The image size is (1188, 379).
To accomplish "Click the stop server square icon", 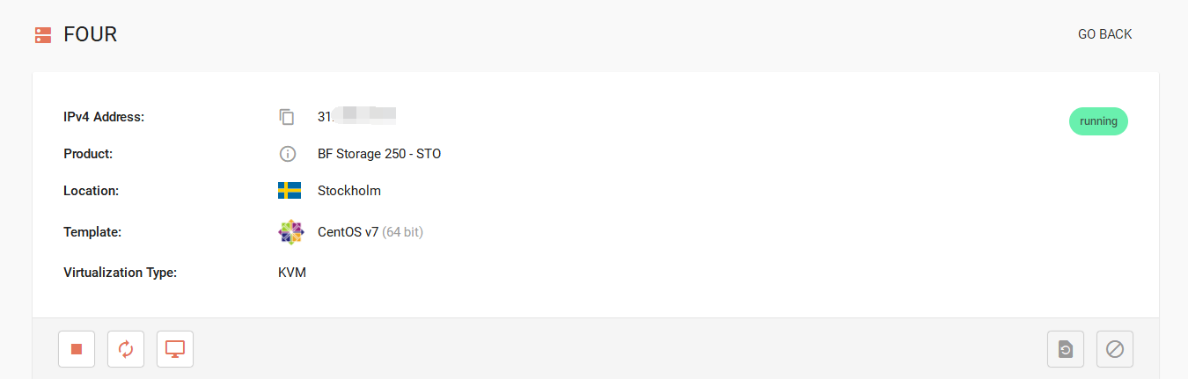I will coord(77,349).
